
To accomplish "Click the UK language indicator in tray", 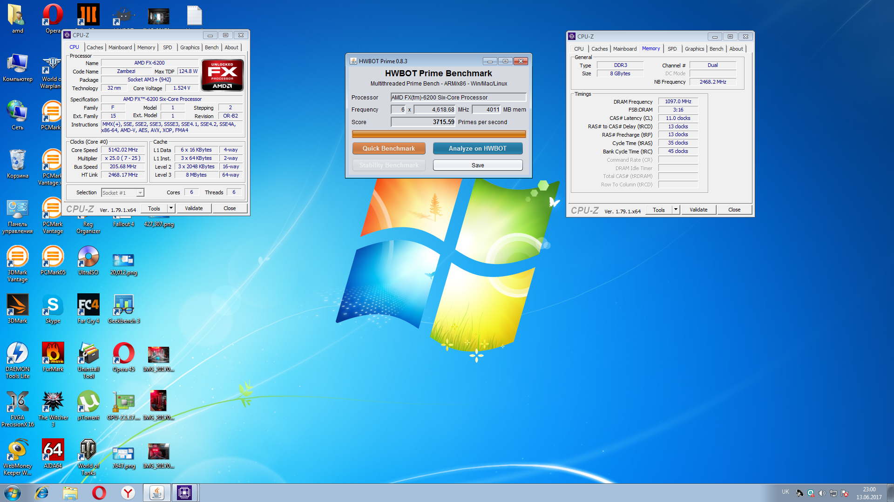I will coord(786,491).
